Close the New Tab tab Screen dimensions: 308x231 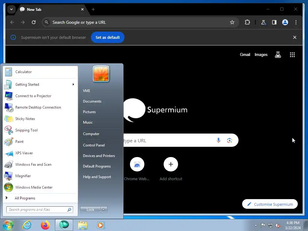(82, 9)
